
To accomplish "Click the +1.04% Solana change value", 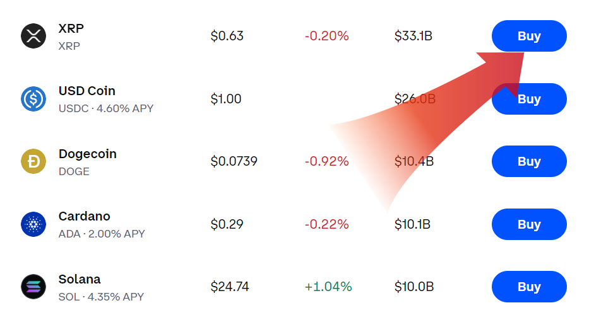I will pos(328,287).
